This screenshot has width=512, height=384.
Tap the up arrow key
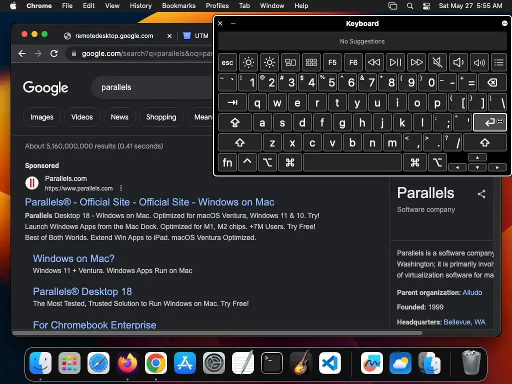click(x=477, y=157)
